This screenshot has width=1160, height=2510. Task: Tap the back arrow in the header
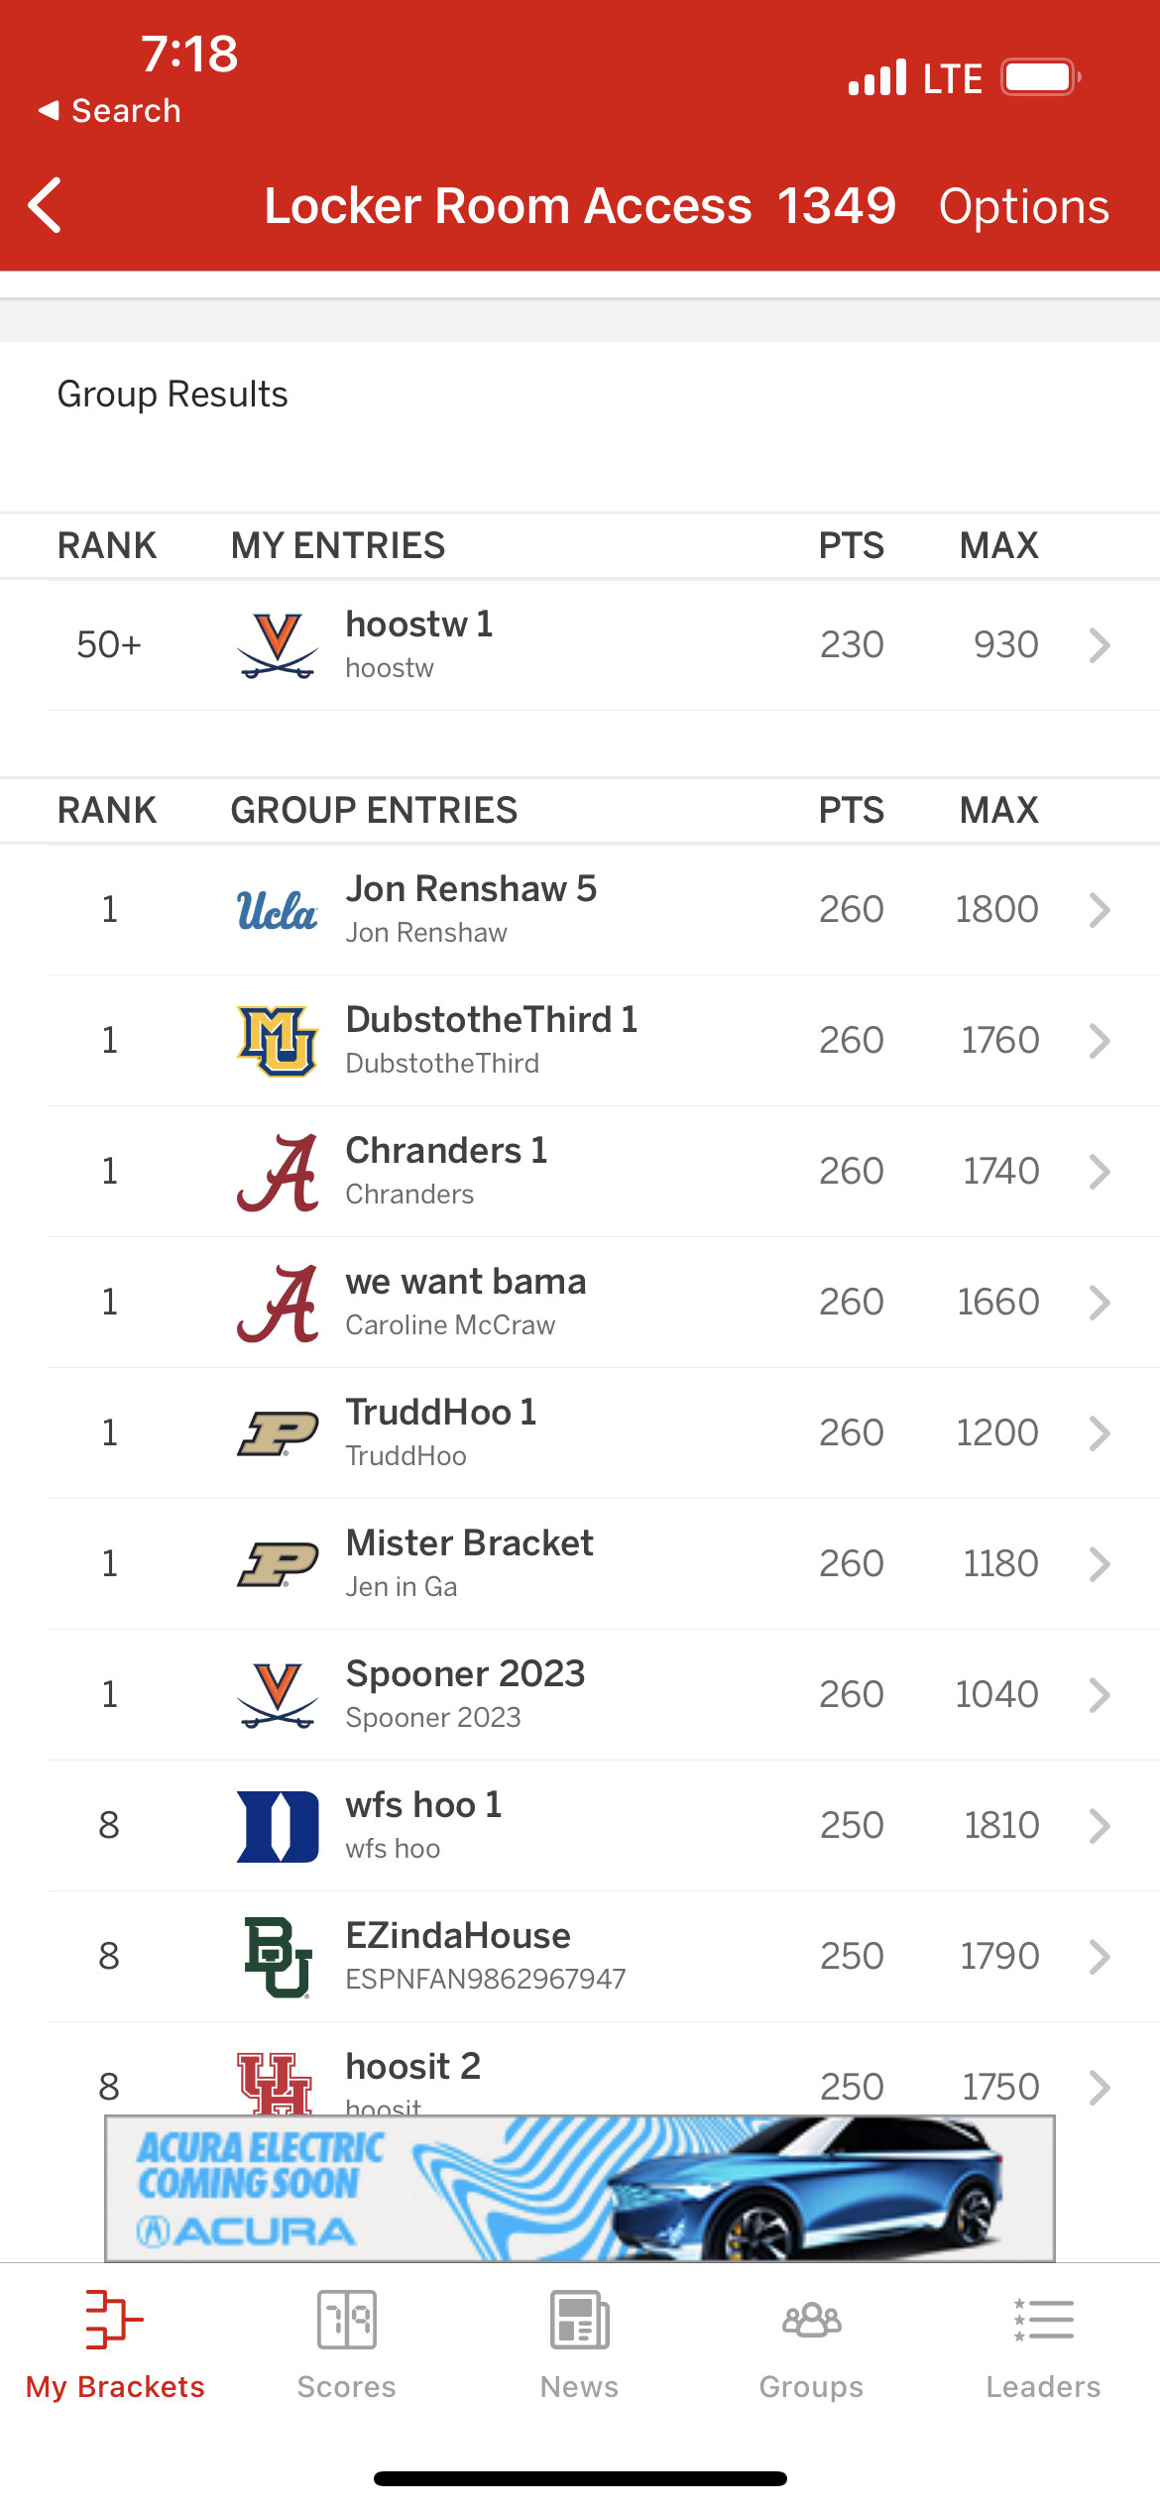click(x=46, y=205)
